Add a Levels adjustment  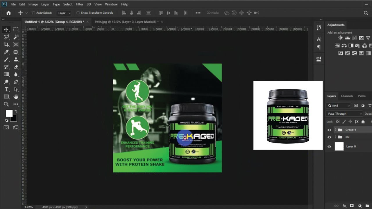point(348,38)
